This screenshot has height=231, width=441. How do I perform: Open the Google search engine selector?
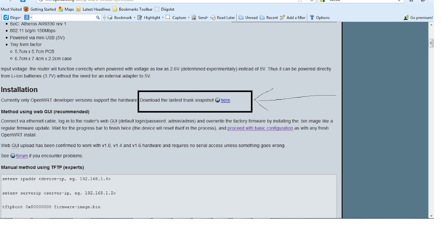click(28, 18)
